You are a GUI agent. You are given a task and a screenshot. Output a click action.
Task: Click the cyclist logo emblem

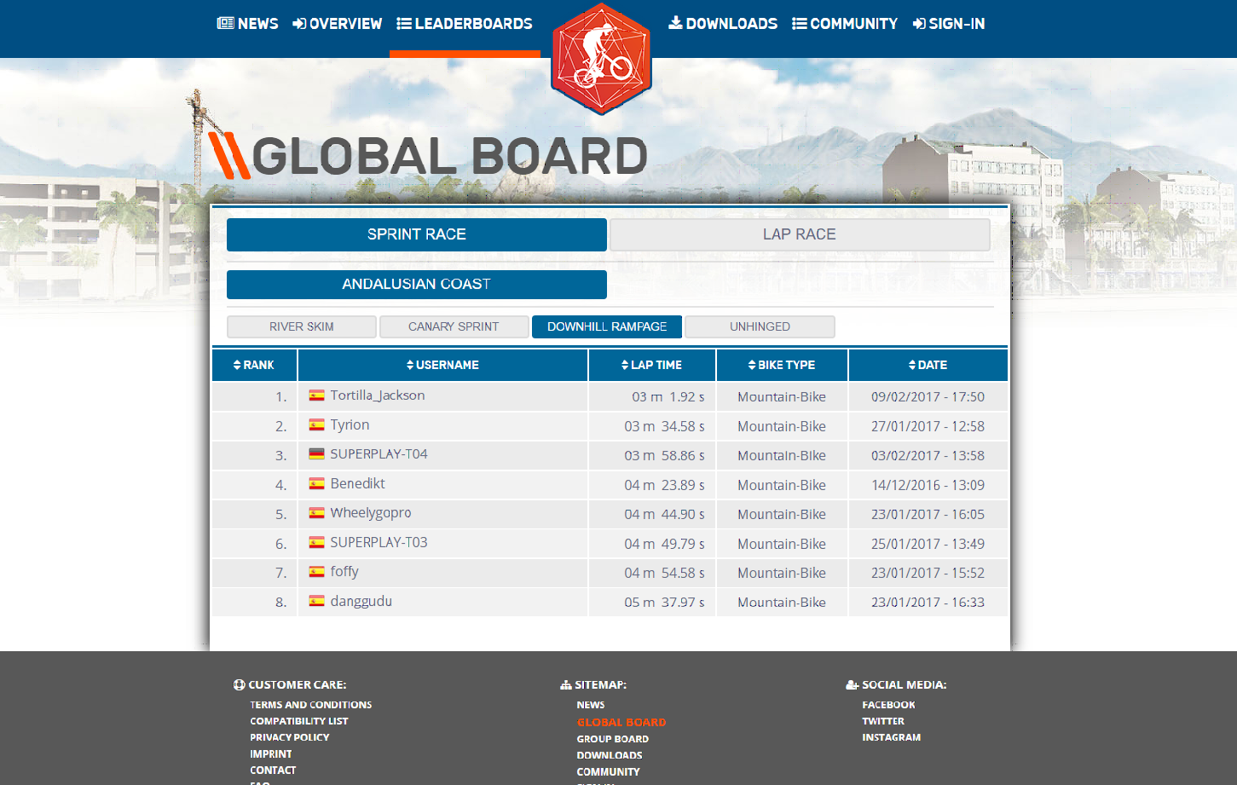click(602, 58)
